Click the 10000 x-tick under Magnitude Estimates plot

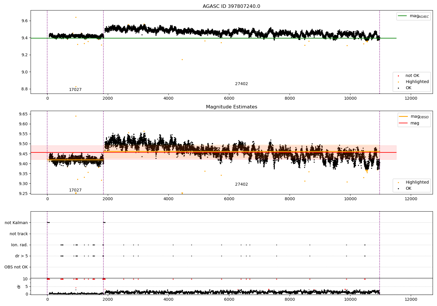click(x=350, y=199)
